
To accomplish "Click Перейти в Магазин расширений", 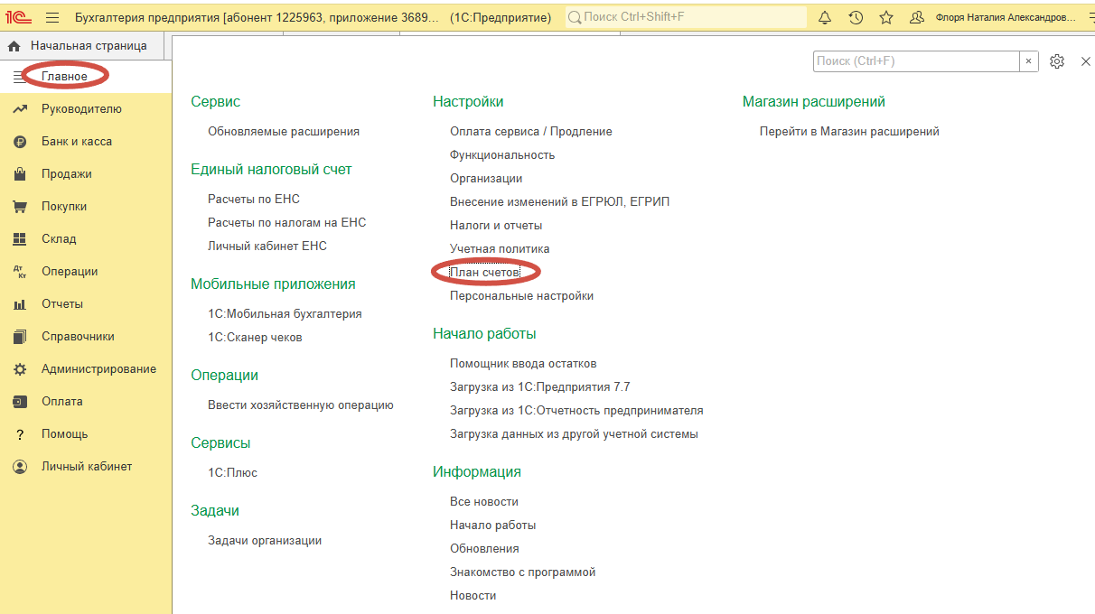I will tap(849, 131).
